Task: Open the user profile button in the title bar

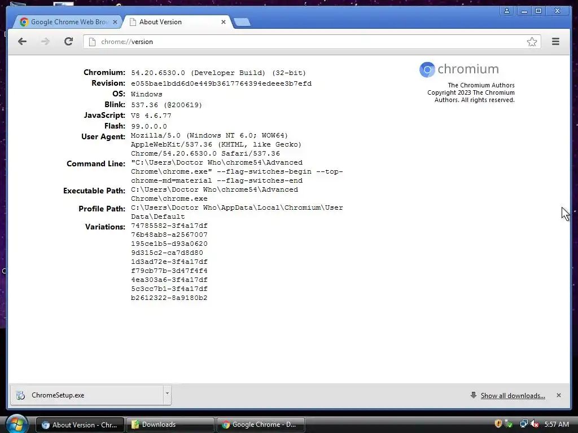Action: 507,11
